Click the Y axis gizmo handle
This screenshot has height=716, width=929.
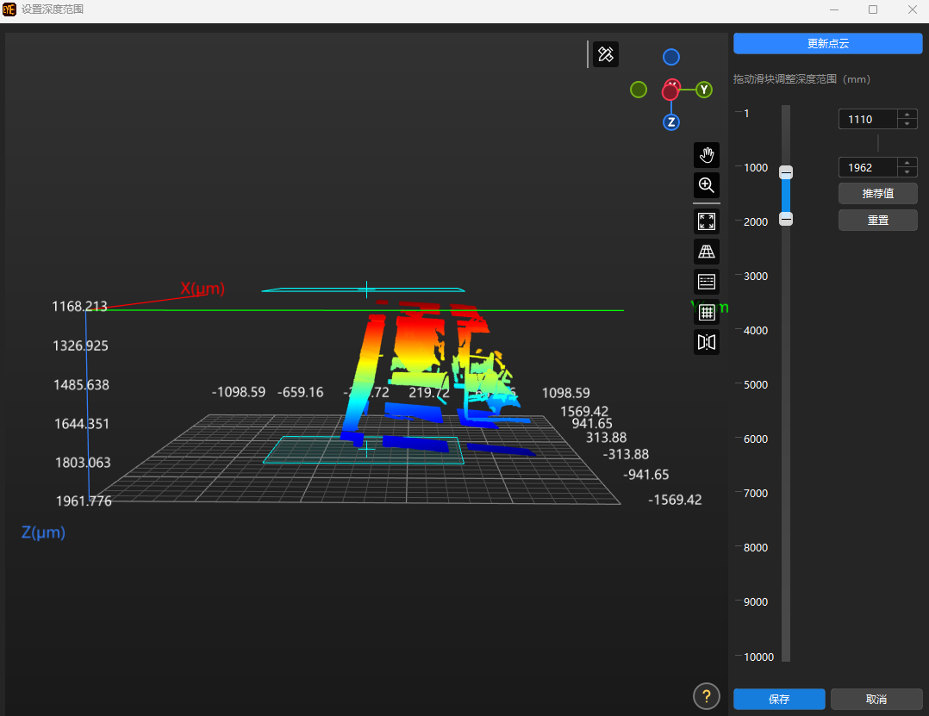704,90
